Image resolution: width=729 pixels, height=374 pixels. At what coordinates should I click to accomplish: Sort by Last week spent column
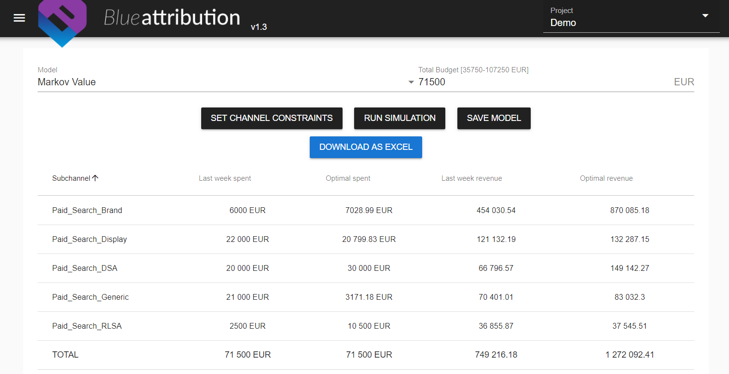pyautogui.click(x=225, y=178)
